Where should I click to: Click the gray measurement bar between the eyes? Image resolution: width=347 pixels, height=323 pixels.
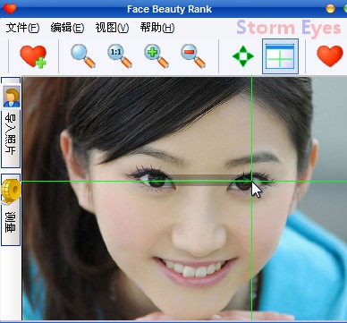coord(203,180)
